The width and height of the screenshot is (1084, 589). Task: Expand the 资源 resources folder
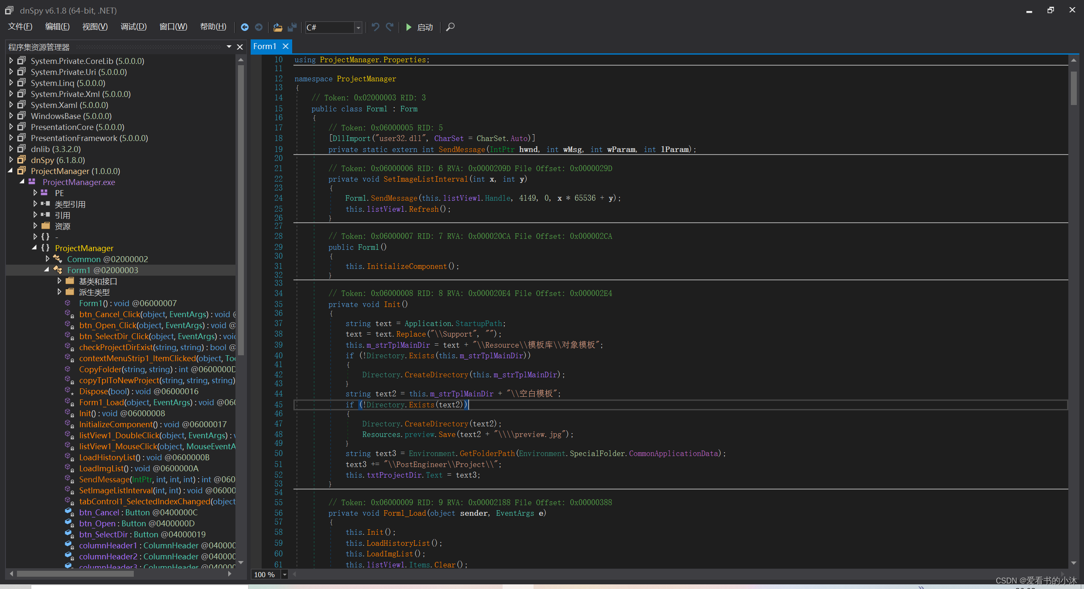35,226
